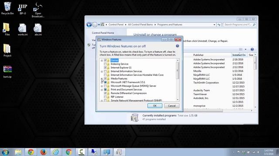The image size is (279, 156).
Task: Click the Programs and Features taskbar icon
Action: (x=119, y=152)
